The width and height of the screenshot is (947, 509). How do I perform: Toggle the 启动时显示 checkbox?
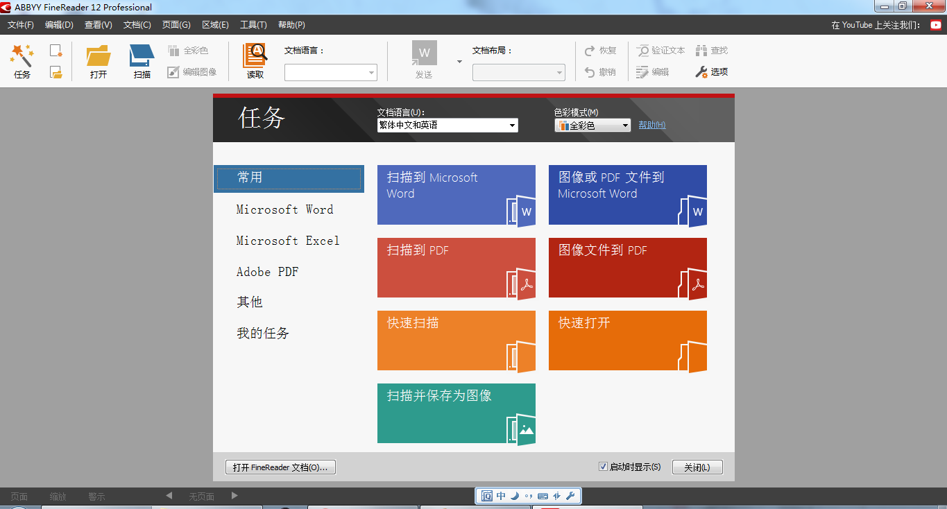603,467
